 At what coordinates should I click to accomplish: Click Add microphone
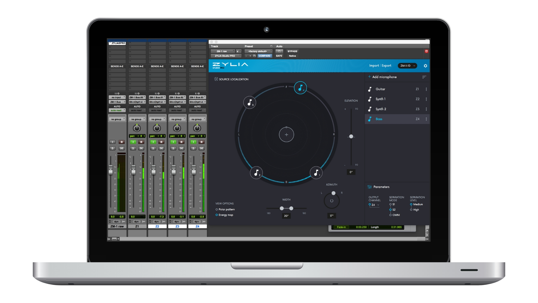(384, 77)
